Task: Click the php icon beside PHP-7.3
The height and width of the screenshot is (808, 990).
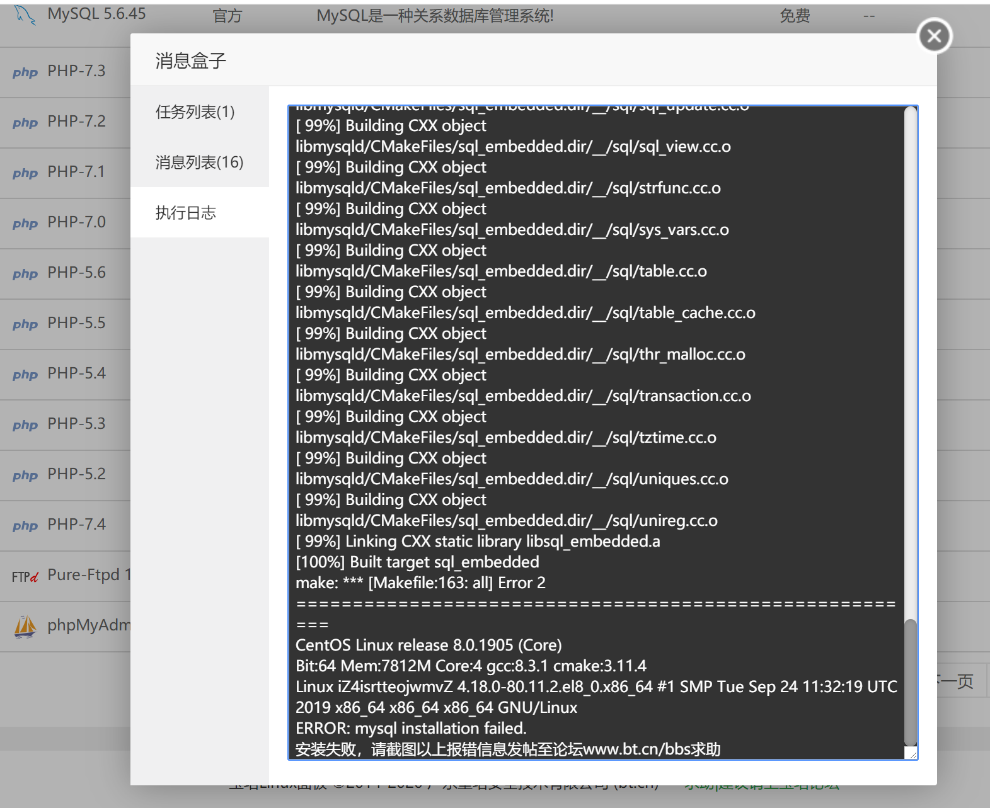Action: pos(25,72)
